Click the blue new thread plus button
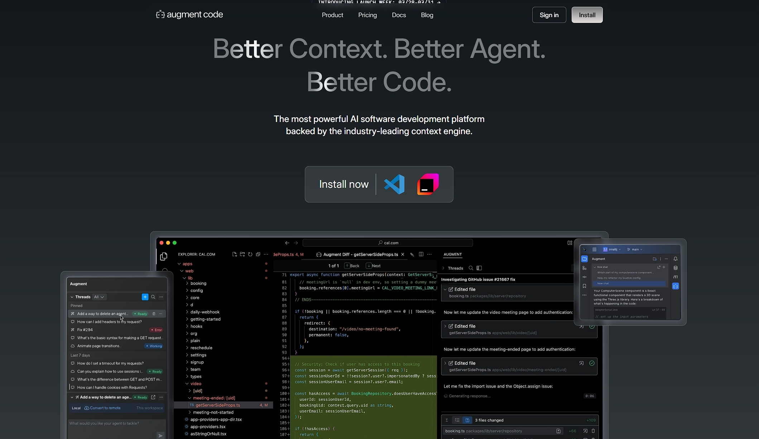 [145, 297]
